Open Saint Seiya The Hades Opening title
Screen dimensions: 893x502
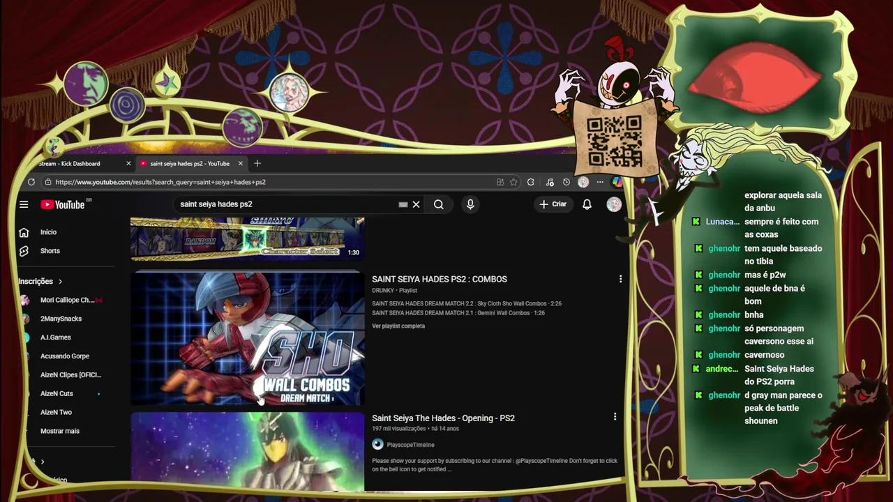click(x=443, y=418)
